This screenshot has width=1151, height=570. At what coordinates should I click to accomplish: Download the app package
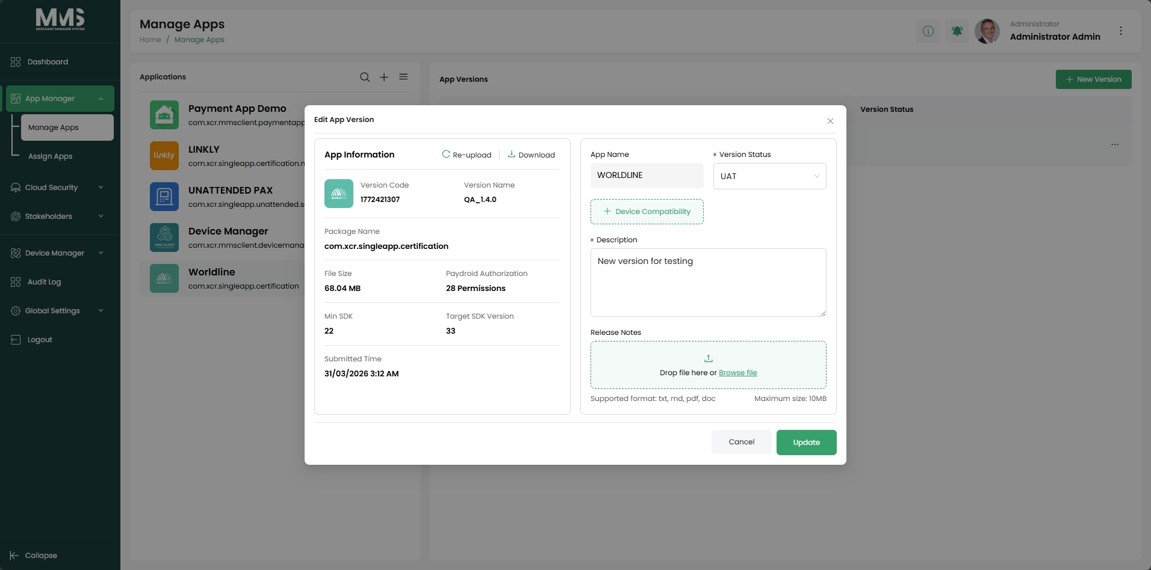pos(532,155)
